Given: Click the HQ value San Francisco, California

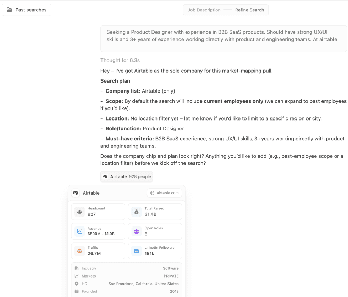Looking at the screenshot, I should click(x=144, y=284).
